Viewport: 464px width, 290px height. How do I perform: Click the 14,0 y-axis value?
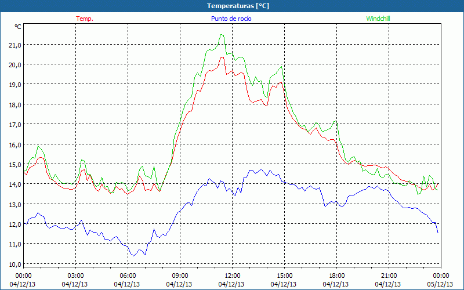(x=16, y=184)
